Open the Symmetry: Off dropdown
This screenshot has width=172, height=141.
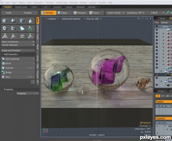[136, 13]
